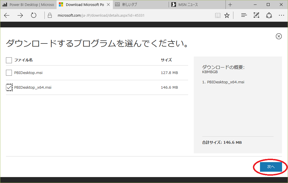The height and width of the screenshot is (183, 288).
Task: Open a new browser tab
Action: click(x=230, y=5)
